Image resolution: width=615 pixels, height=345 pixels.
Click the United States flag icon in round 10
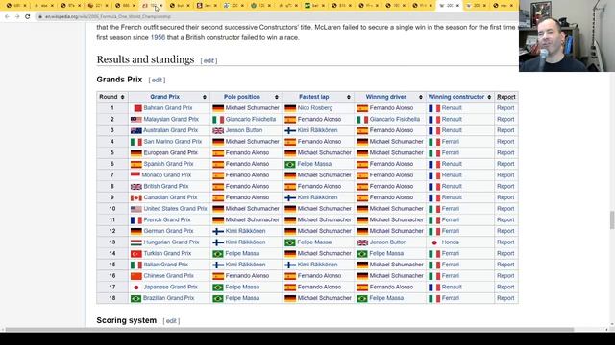coord(136,209)
